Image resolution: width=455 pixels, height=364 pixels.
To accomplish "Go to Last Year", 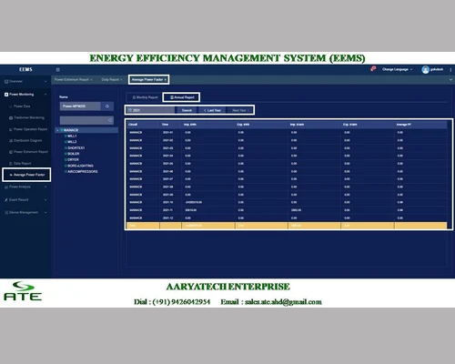I will (x=212, y=110).
